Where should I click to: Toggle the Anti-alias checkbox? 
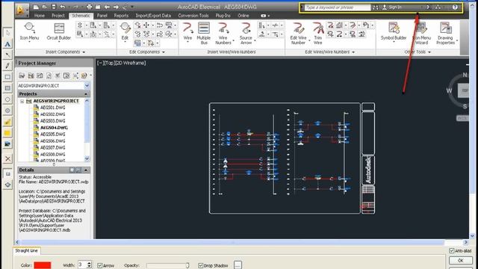(452, 251)
